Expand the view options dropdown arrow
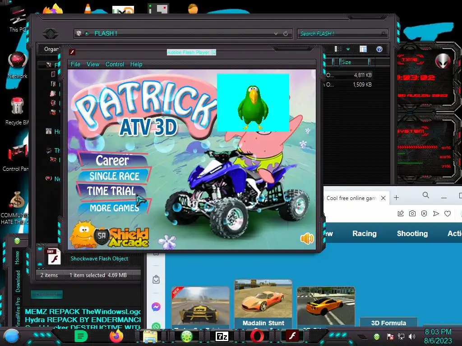462x346 pixels. tap(348, 49)
